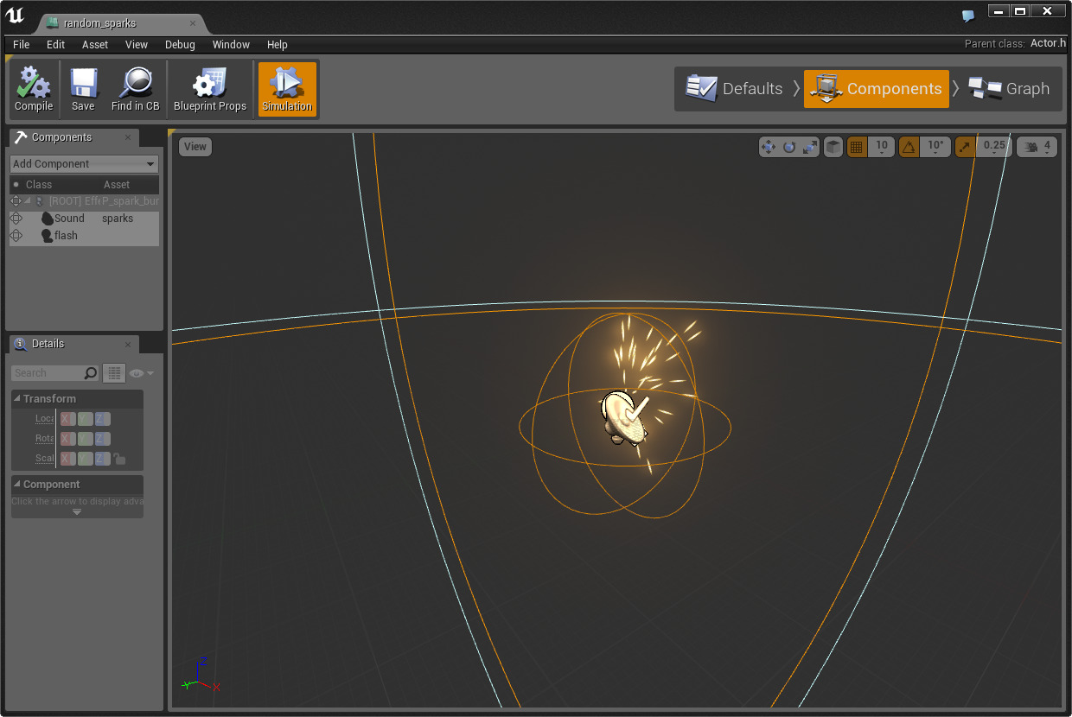Click the Details search magnifier icon

point(91,373)
